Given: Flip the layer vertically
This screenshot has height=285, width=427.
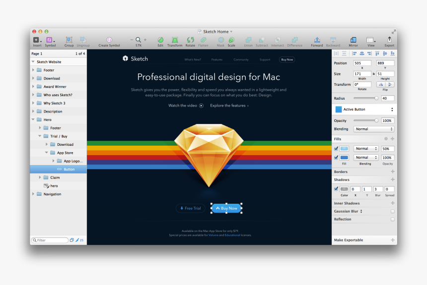Looking at the screenshot, I should [390, 84].
